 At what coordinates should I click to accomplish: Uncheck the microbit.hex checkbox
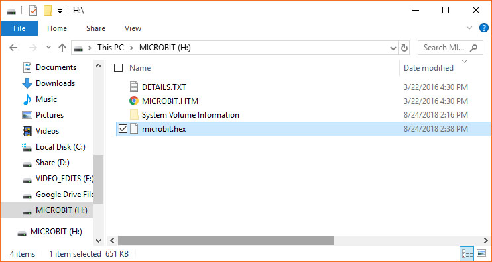click(123, 128)
